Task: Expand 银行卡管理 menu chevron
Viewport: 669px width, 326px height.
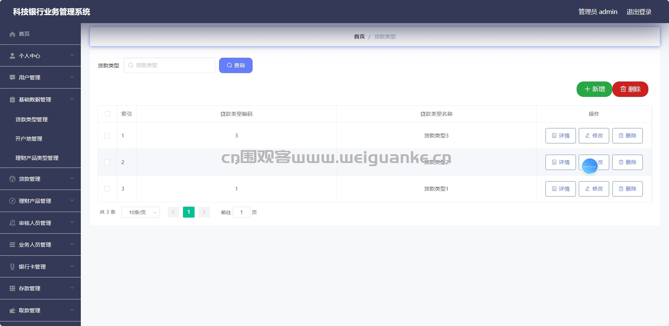Action: click(x=72, y=266)
